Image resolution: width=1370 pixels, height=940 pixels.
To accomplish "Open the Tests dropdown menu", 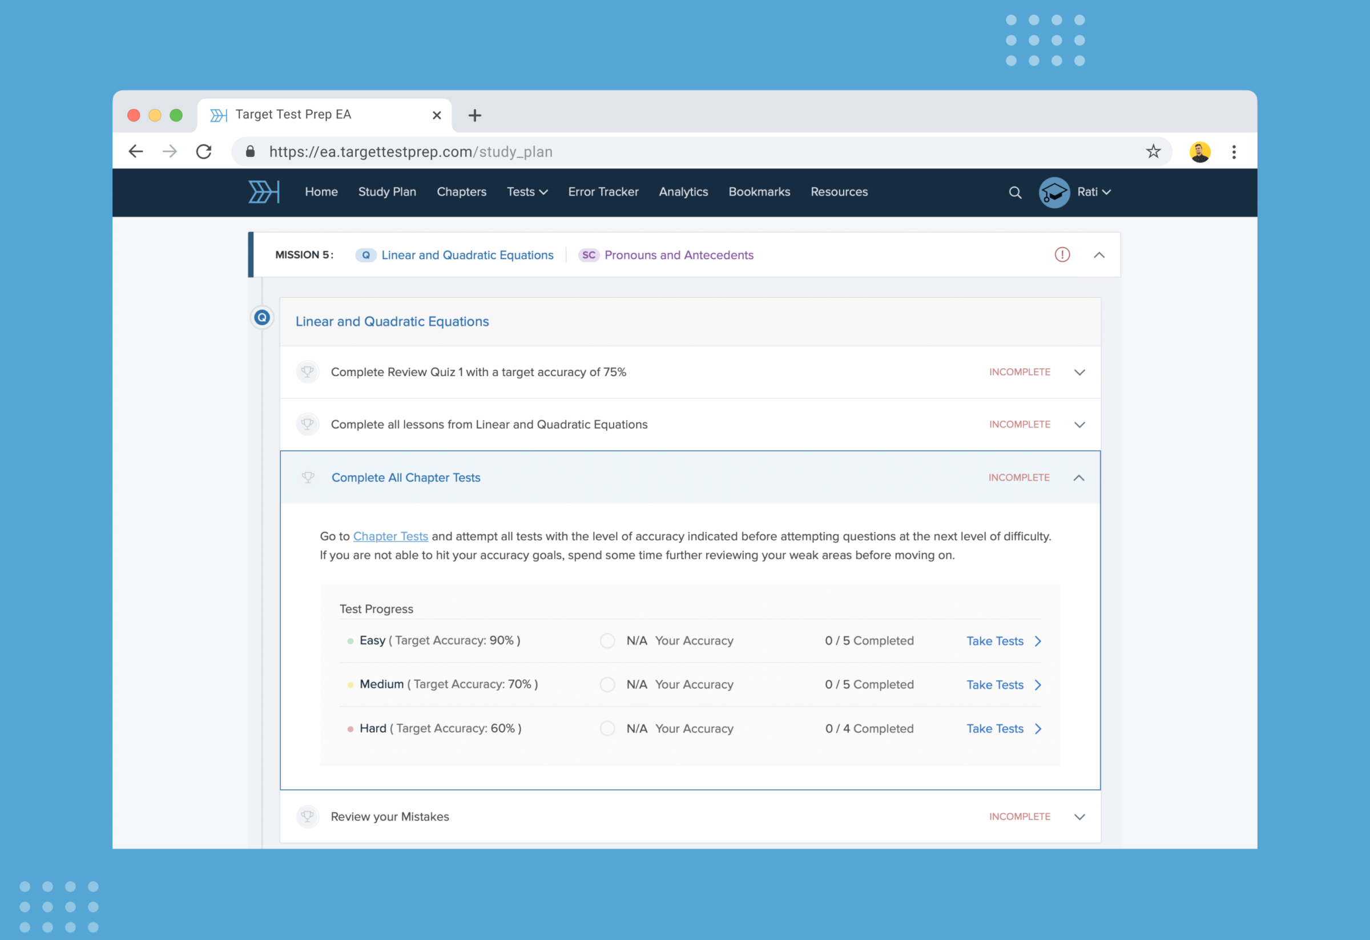I will 526,192.
